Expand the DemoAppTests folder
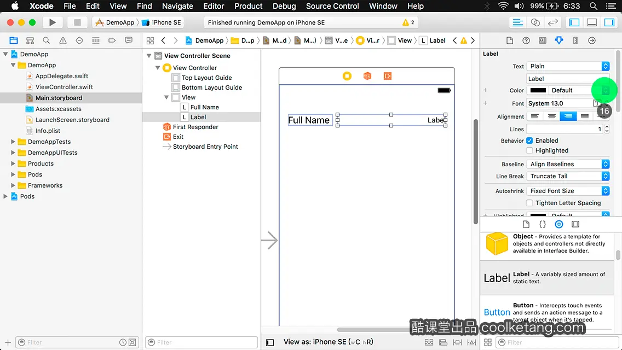The height and width of the screenshot is (350, 622). click(13, 142)
